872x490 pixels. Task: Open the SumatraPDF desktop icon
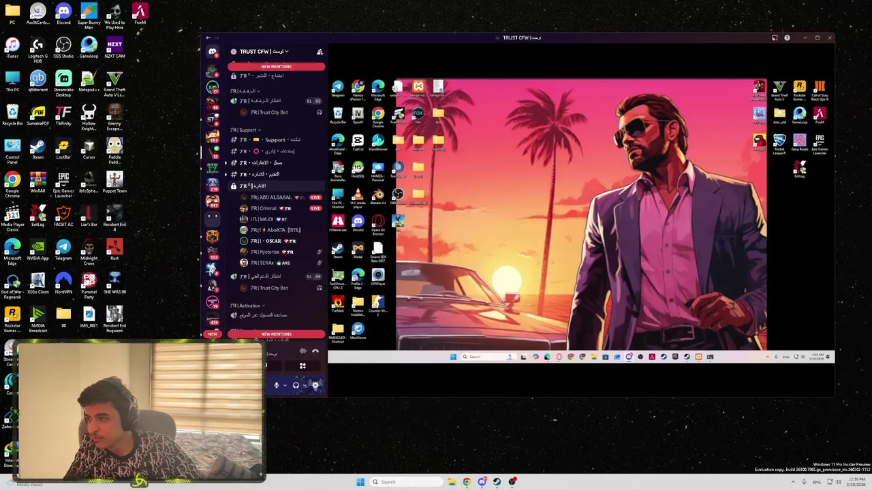37,115
